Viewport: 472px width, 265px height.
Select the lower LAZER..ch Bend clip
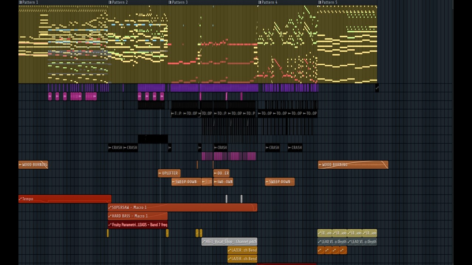tap(242, 259)
